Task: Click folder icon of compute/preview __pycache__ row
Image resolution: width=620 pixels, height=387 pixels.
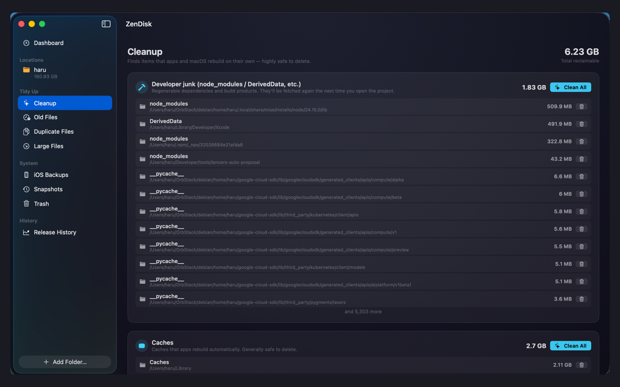Action: (x=143, y=247)
